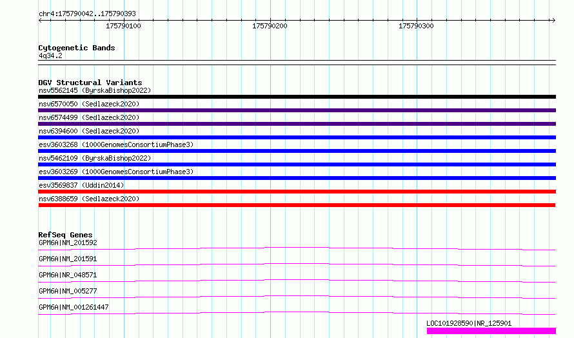
Task: Click the intron line for GPM6A|NM_201592
Action: (x=297, y=248)
